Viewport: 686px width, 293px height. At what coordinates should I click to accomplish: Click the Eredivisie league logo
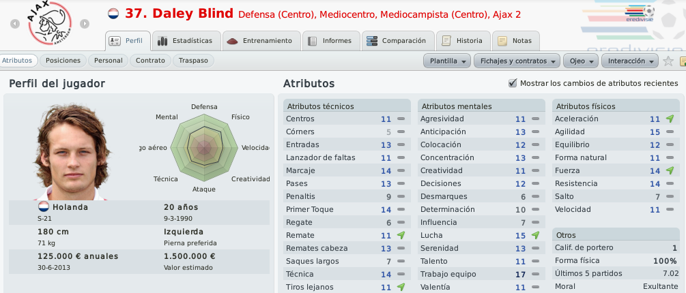(639, 14)
